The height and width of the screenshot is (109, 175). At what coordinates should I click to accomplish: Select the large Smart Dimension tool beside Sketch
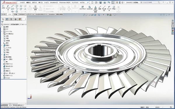[8, 8]
